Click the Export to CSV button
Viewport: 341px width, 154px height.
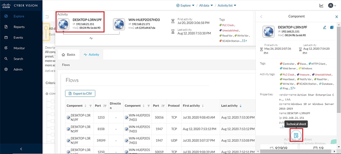80,94
